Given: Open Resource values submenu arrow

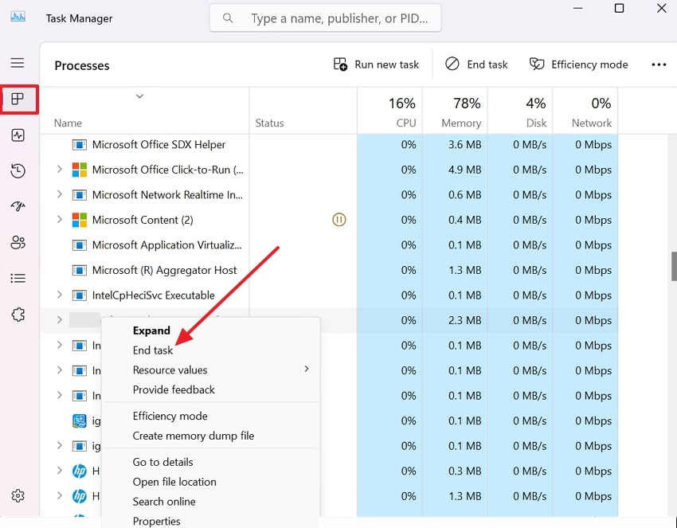Looking at the screenshot, I should (307, 369).
